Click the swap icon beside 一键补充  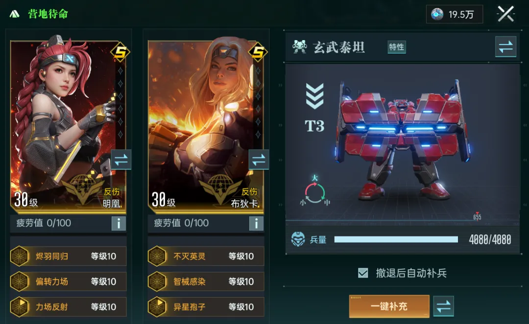pos(443,306)
